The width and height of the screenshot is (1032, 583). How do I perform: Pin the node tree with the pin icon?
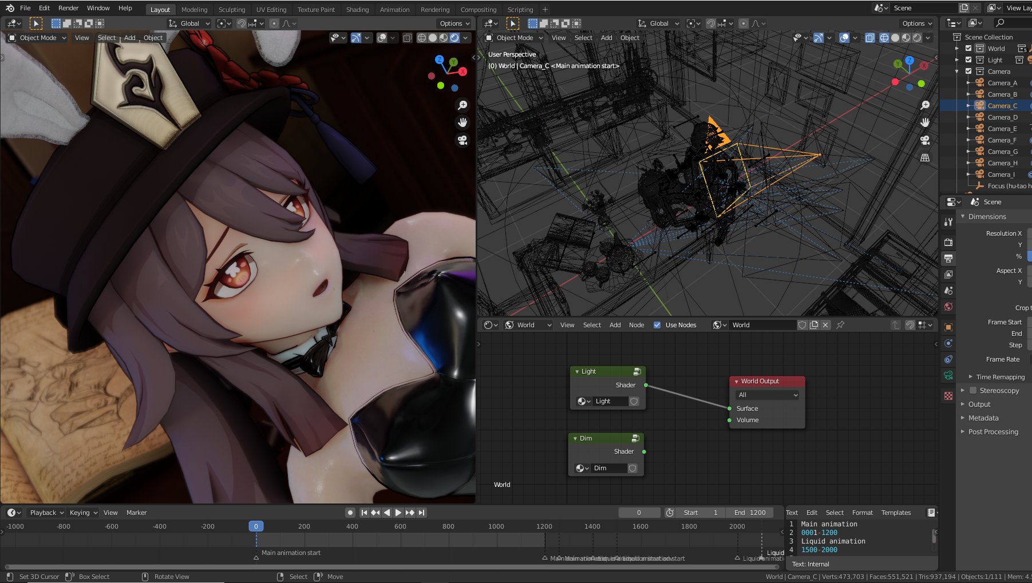840,325
